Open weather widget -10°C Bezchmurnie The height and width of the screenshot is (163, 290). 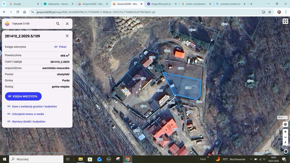[231, 159]
